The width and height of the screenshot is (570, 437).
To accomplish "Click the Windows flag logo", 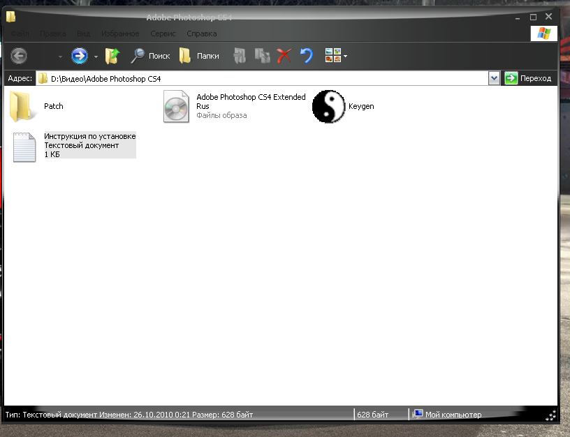I will (544, 34).
